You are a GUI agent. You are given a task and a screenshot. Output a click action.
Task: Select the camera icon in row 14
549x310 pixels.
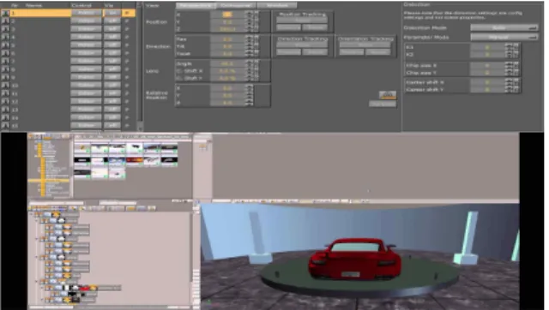click(x=5, y=118)
